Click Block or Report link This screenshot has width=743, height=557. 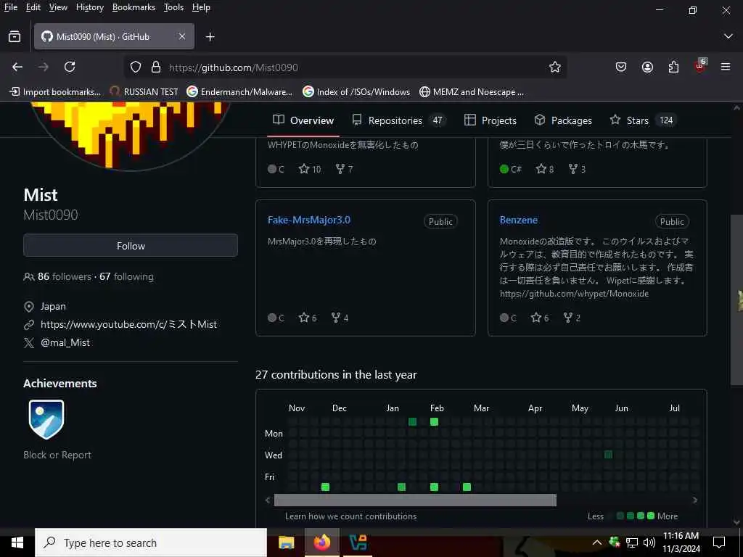coord(57,455)
